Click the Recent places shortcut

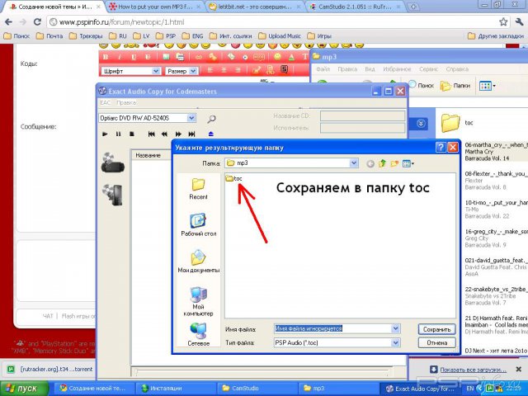[x=198, y=186]
